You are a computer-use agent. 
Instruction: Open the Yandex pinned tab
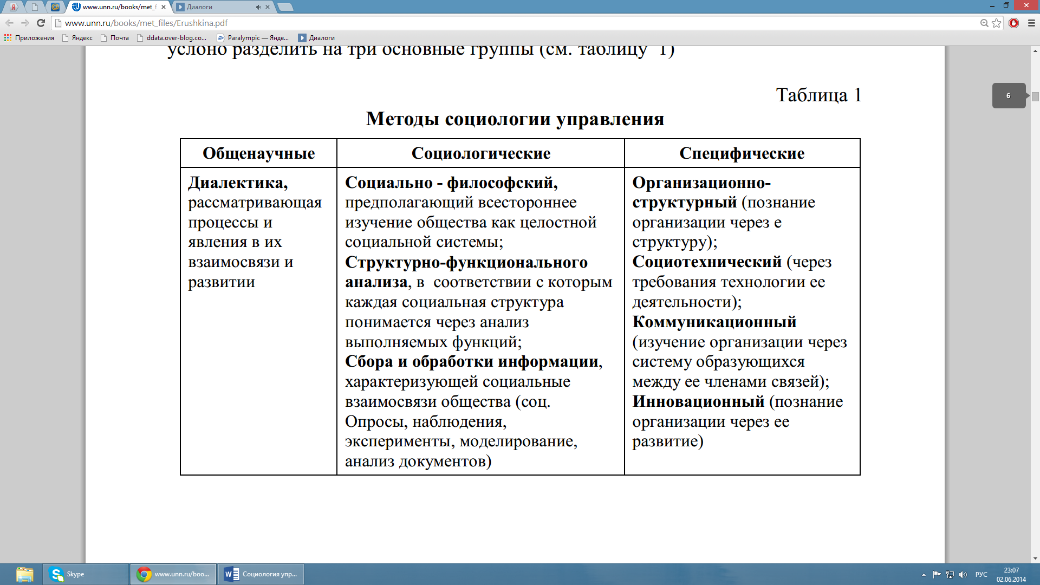(x=14, y=7)
